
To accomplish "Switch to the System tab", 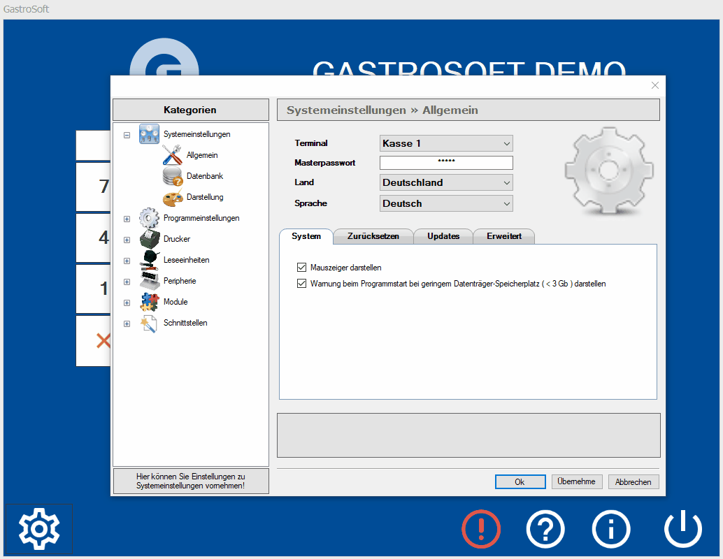I will coord(306,236).
